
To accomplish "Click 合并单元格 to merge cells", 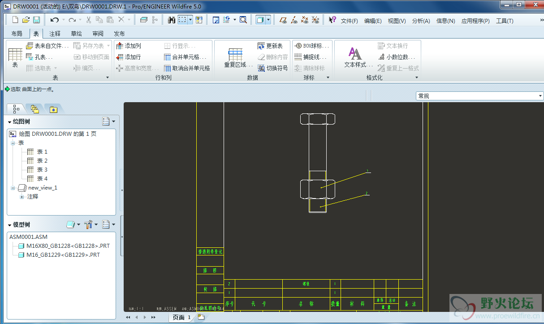I will [186, 57].
